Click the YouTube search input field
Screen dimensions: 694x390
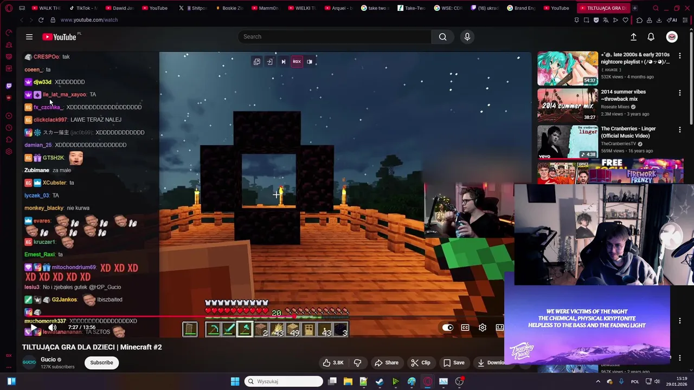point(335,37)
